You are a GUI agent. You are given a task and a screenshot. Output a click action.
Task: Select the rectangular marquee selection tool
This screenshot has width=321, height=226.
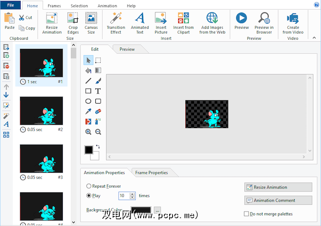point(98,60)
